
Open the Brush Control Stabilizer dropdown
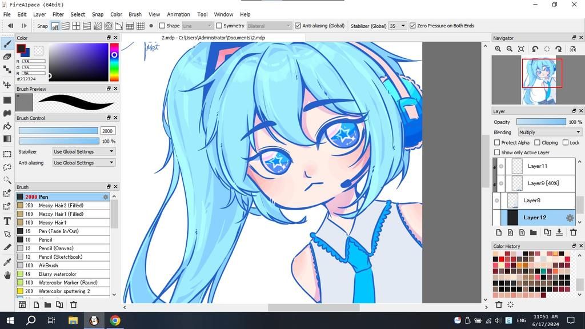(84, 151)
